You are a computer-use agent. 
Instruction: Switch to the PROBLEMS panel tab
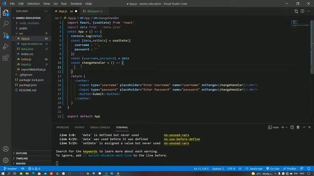(63, 127)
